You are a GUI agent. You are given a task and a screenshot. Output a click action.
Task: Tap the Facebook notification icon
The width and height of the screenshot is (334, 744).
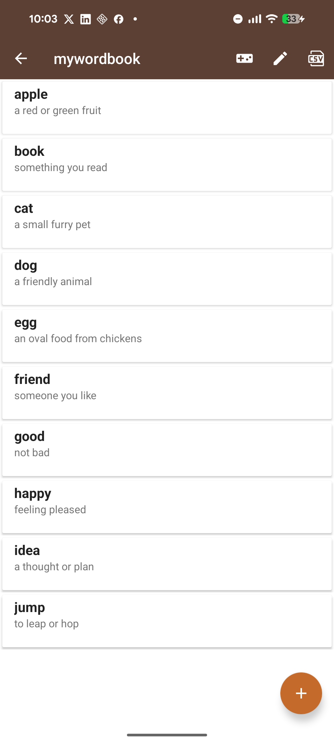pos(119,19)
